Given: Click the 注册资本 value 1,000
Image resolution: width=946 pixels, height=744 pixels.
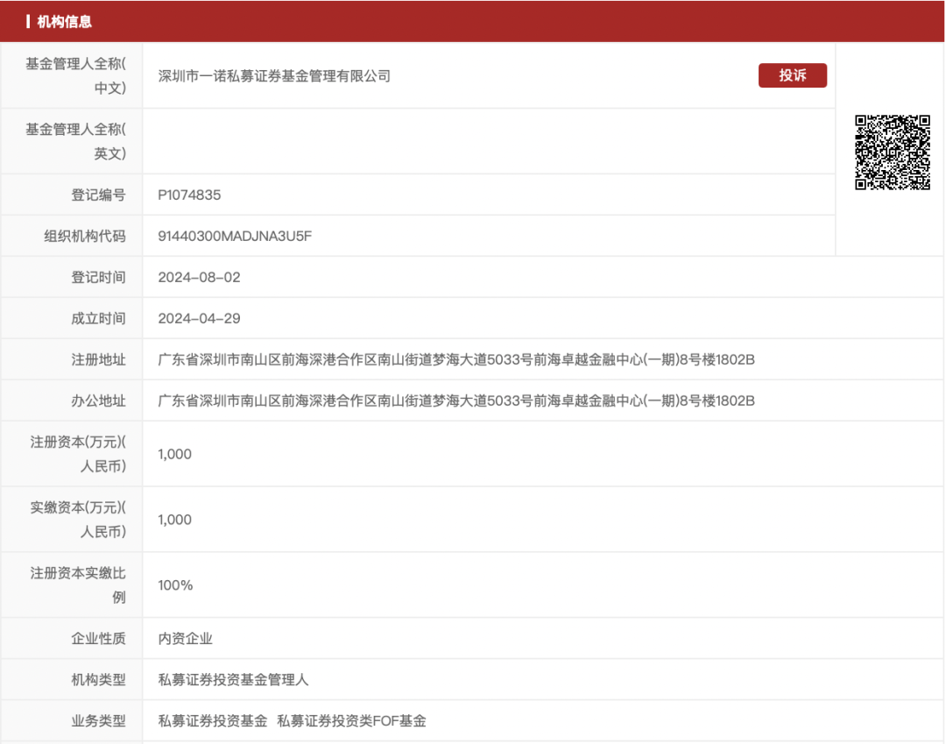Looking at the screenshot, I should tap(174, 455).
